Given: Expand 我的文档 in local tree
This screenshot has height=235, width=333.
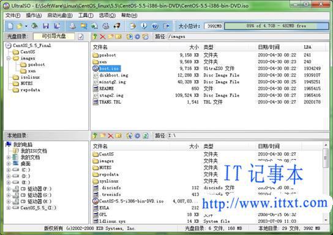Looking at the screenshot, I should [9, 157].
